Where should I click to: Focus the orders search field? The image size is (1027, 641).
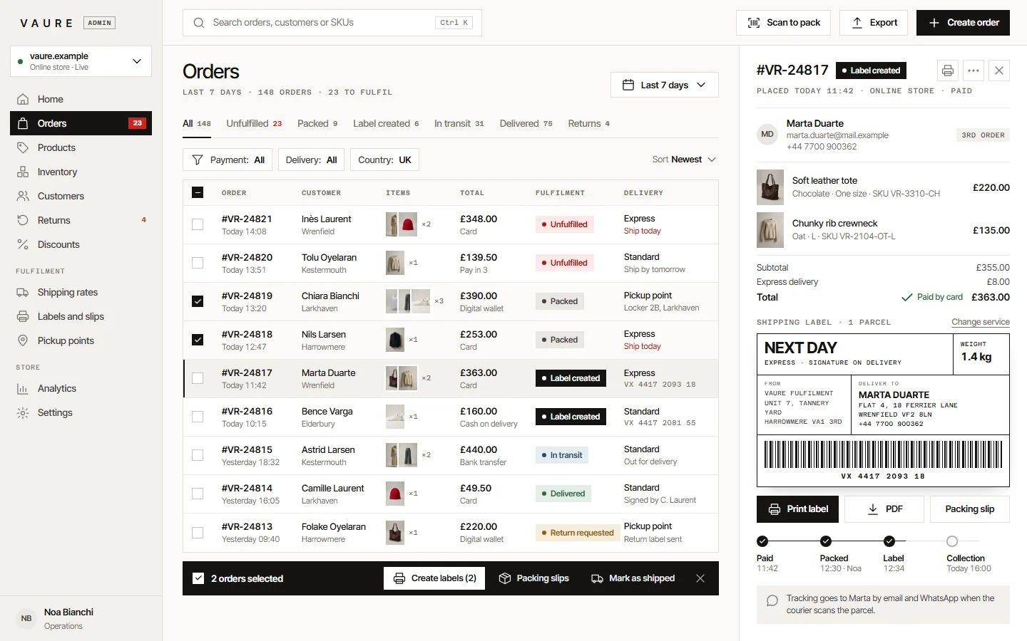pos(332,23)
